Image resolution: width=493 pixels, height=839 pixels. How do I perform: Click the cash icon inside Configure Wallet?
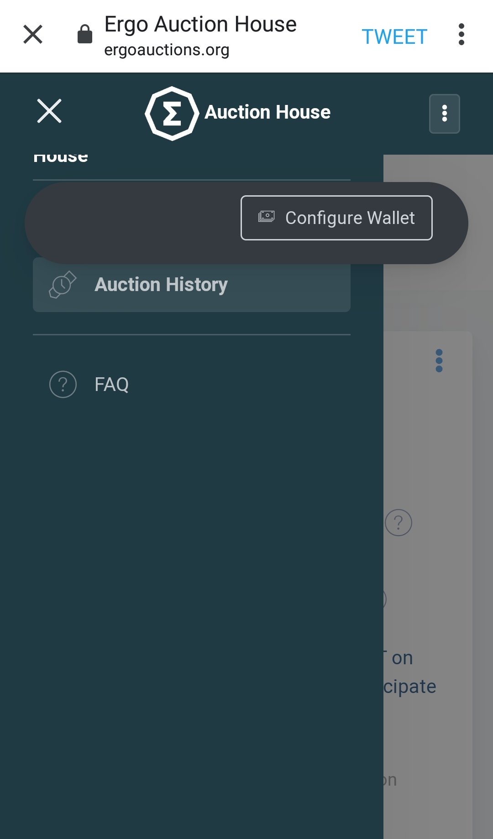tap(267, 217)
